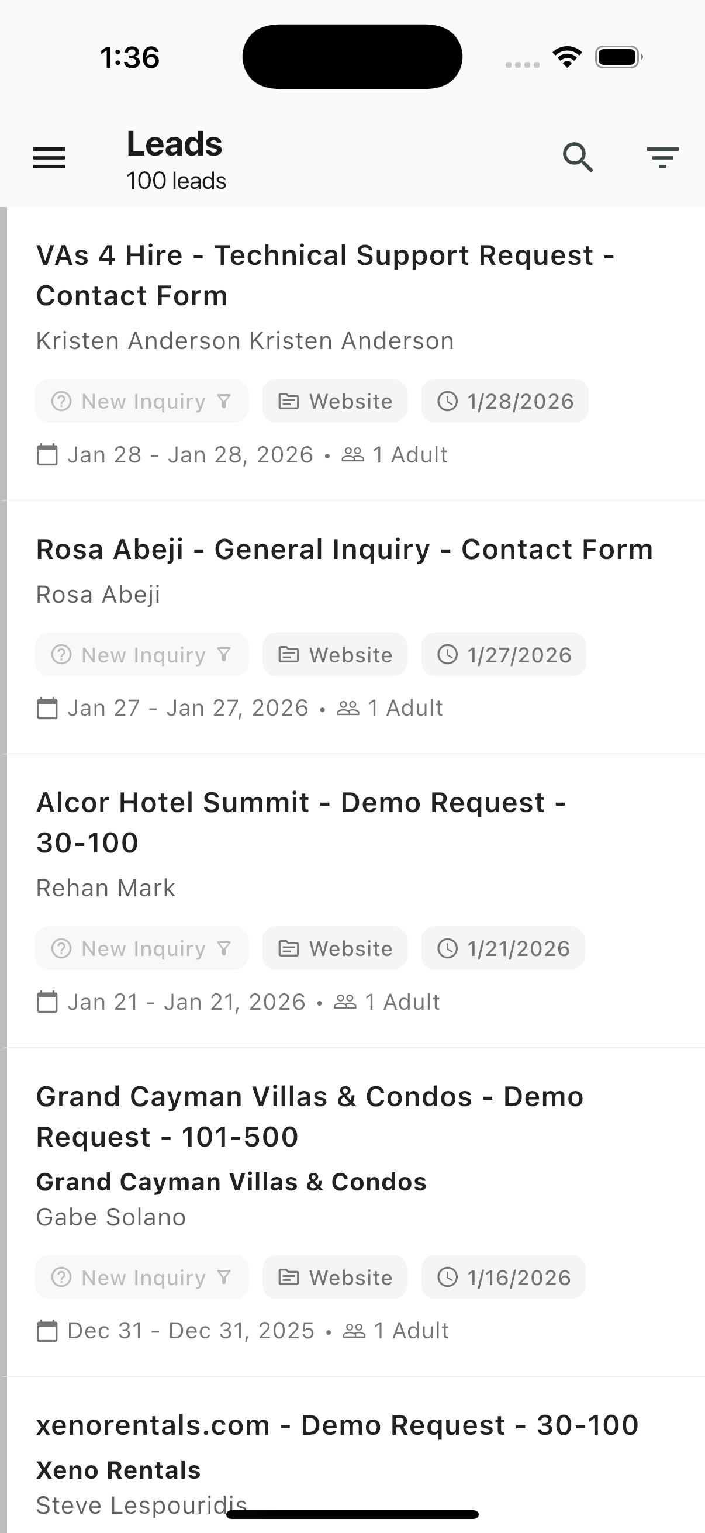This screenshot has width=705, height=1533.
Task: Tap the 1/28/2026 date chip
Action: (x=504, y=401)
